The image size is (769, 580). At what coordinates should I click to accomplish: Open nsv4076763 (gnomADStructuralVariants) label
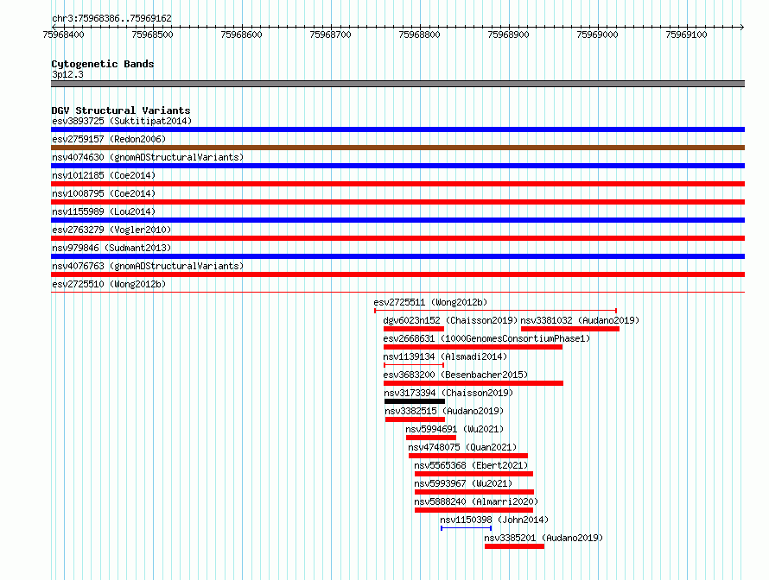(148, 266)
